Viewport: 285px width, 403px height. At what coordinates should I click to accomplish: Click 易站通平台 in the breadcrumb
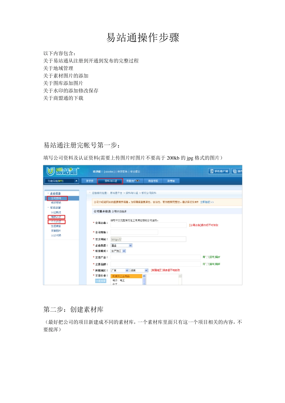[116, 193]
